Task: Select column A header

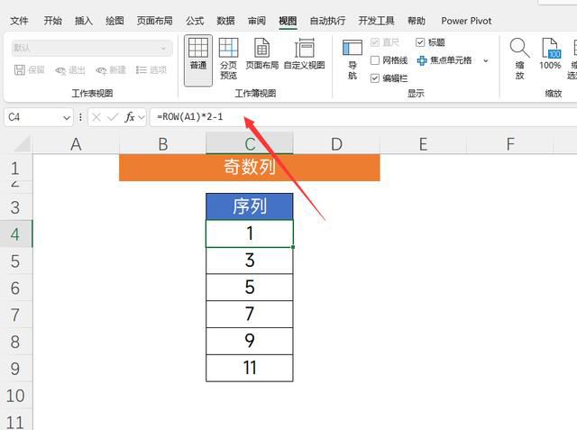Action: pos(76,144)
